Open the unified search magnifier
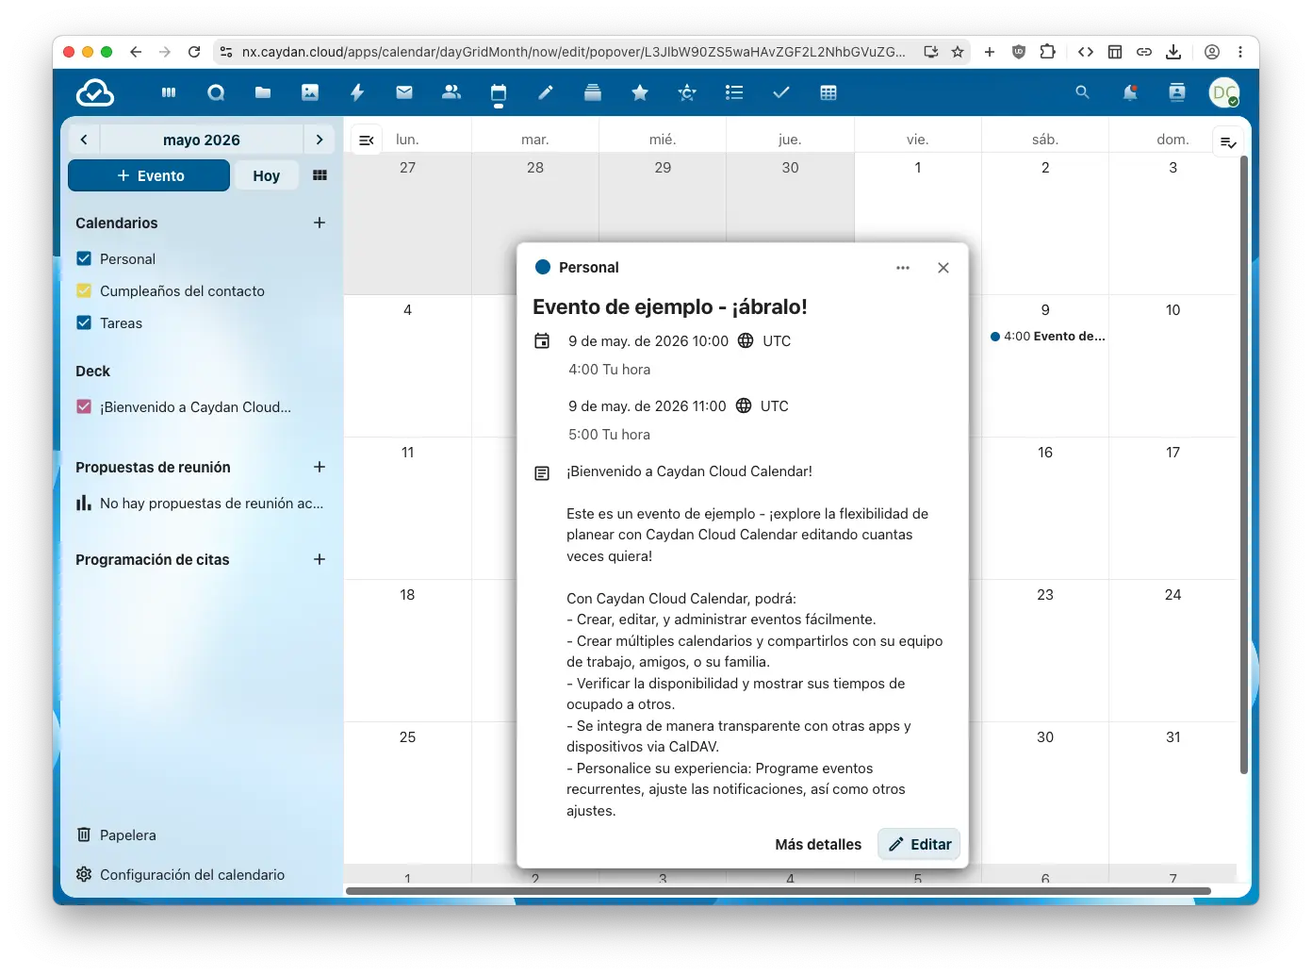The height and width of the screenshot is (975, 1312). coord(1082,92)
